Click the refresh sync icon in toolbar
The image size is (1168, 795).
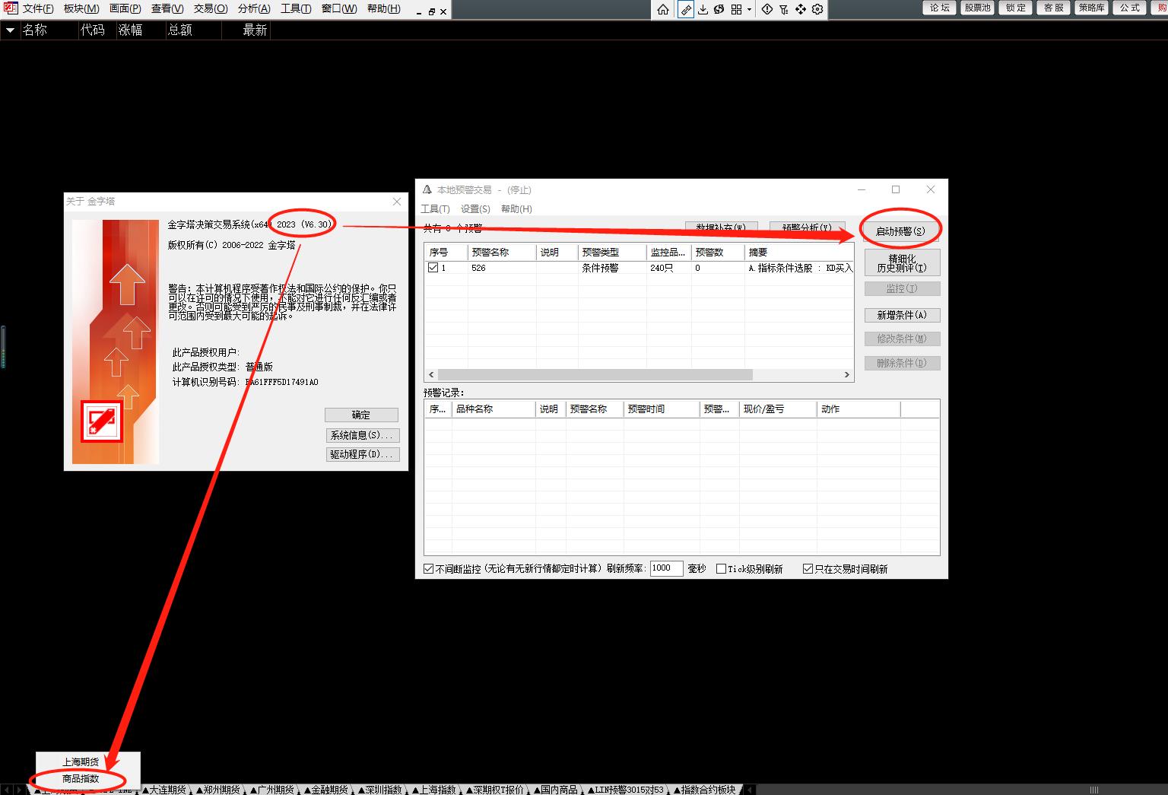719,9
